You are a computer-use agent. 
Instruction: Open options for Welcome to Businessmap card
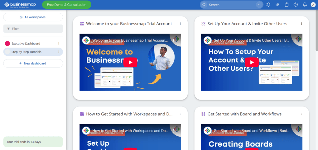point(180,24)
